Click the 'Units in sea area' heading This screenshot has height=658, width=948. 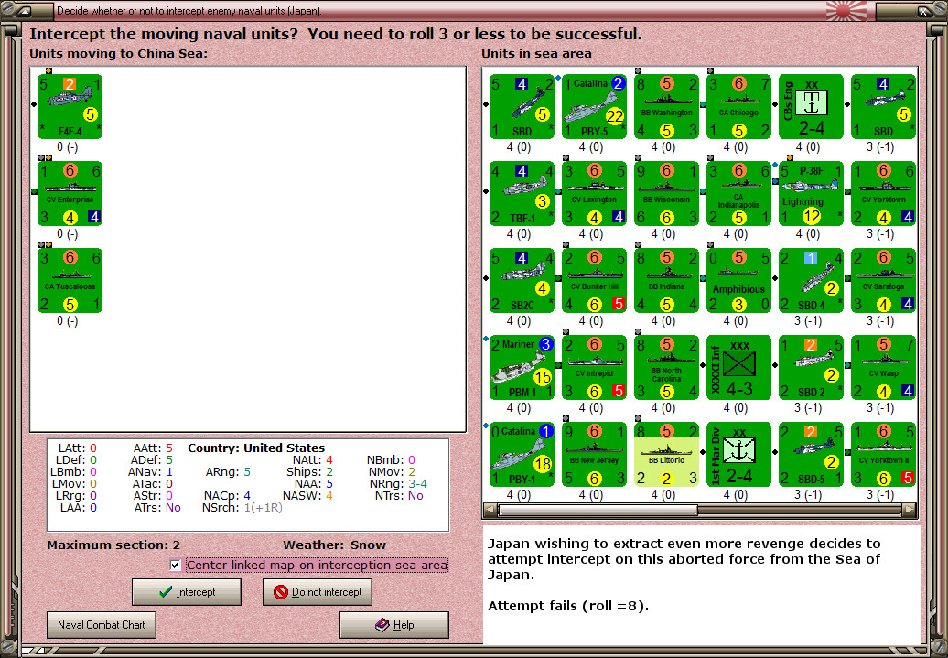pos(536,53)
